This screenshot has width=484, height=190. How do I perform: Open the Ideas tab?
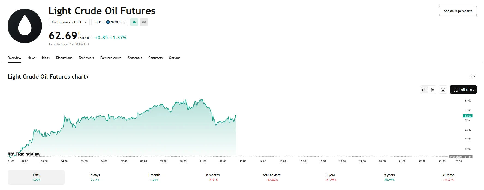pyautogui.click(x=46, y=58)
